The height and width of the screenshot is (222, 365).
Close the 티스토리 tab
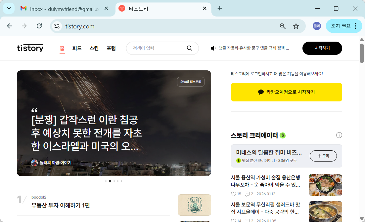point(205,8)
